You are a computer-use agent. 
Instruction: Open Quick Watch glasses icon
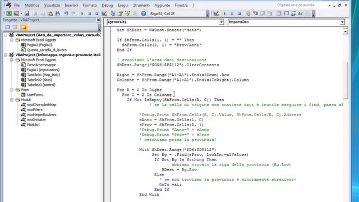coord(301,13)
